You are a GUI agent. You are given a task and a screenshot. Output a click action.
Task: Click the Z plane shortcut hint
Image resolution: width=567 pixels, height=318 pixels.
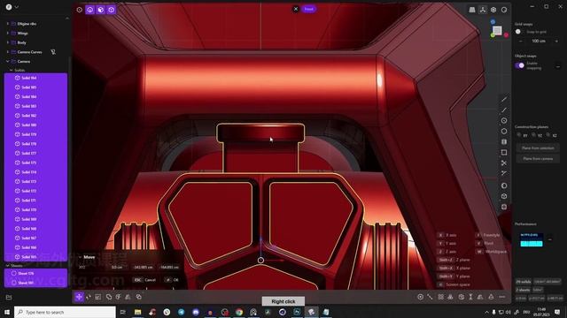pos(454,260)
